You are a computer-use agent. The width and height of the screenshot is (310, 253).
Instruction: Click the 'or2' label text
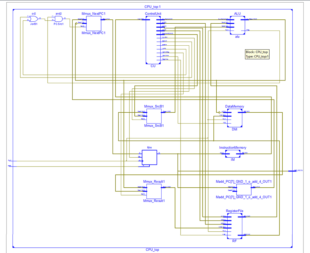pyautogui.click(x=34, y=14)
